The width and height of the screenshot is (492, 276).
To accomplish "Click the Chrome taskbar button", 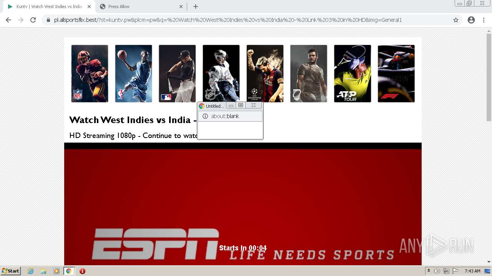I will 68,271.
